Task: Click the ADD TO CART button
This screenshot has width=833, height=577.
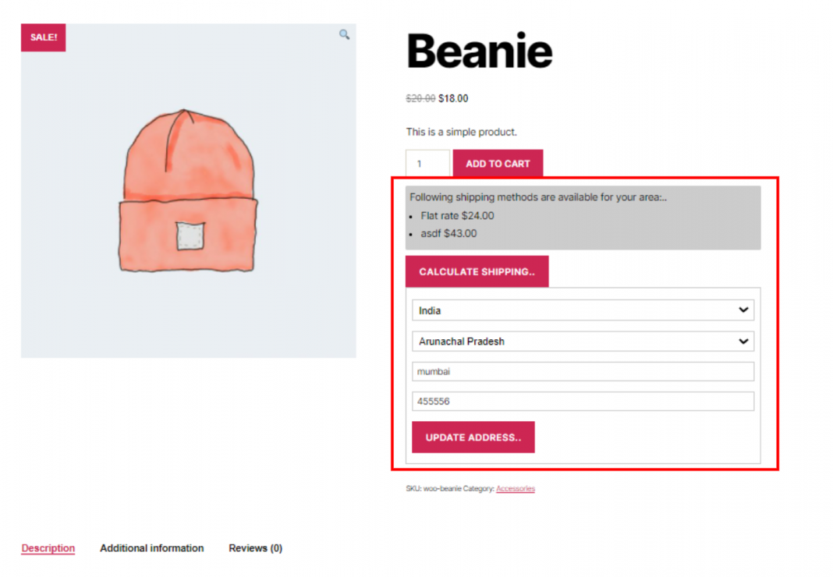Action: (x=498, y=163)
